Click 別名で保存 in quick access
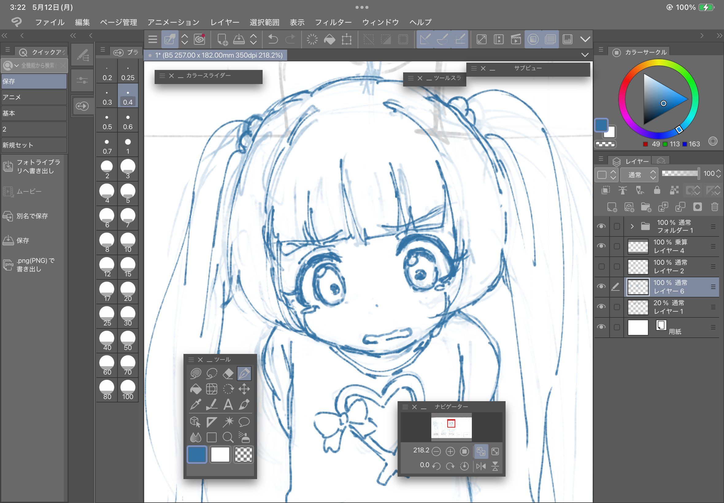 point(32,216)
